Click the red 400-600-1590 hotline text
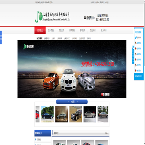Image resolution: width=145 pixels, height=145 pixels. [x=97, y=64]
